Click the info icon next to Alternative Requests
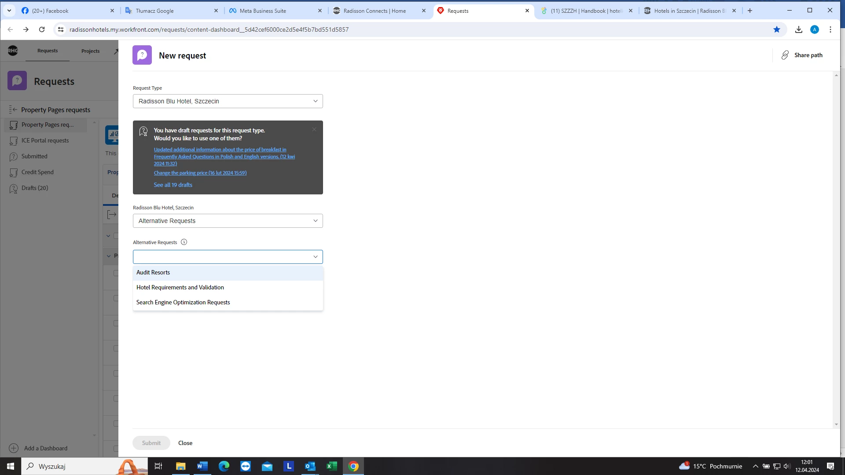The width and height of the screenshot is (845, 475). (x=184, y=242)
